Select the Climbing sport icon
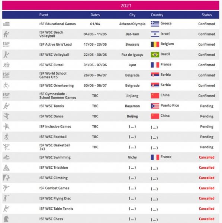 tap(6, 178)
